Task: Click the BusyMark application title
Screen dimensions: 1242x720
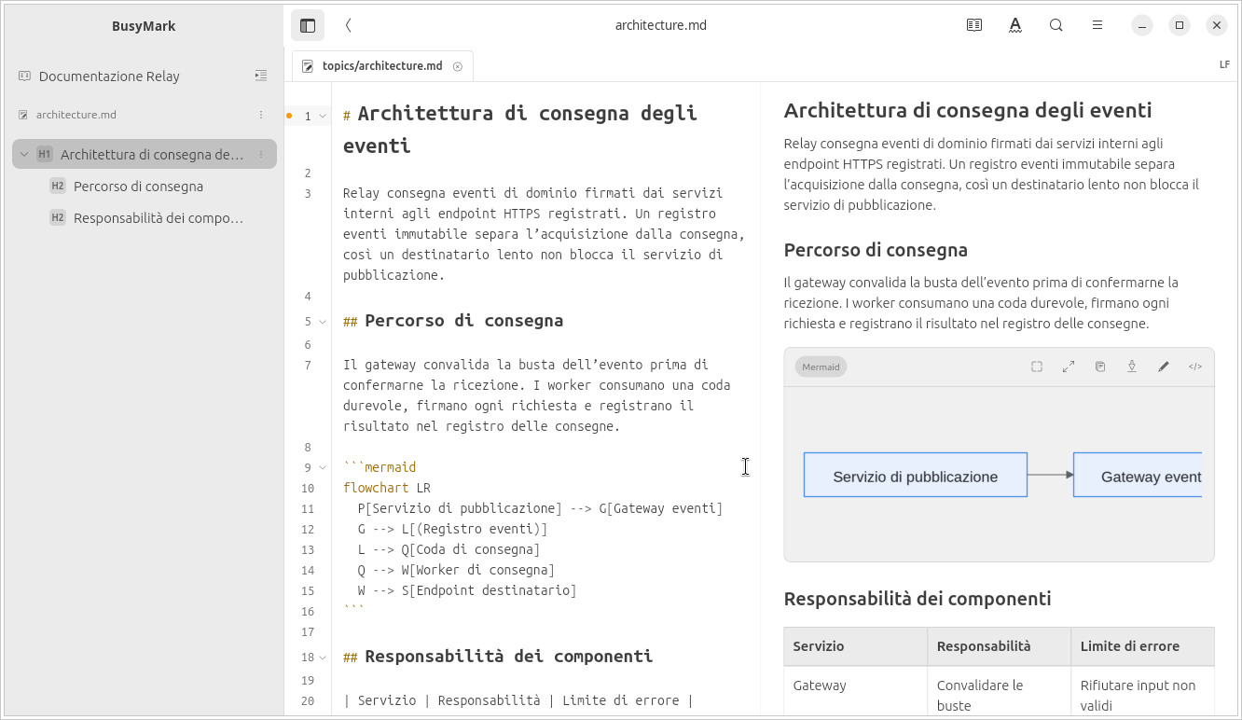Action: [x=144, y=26]
